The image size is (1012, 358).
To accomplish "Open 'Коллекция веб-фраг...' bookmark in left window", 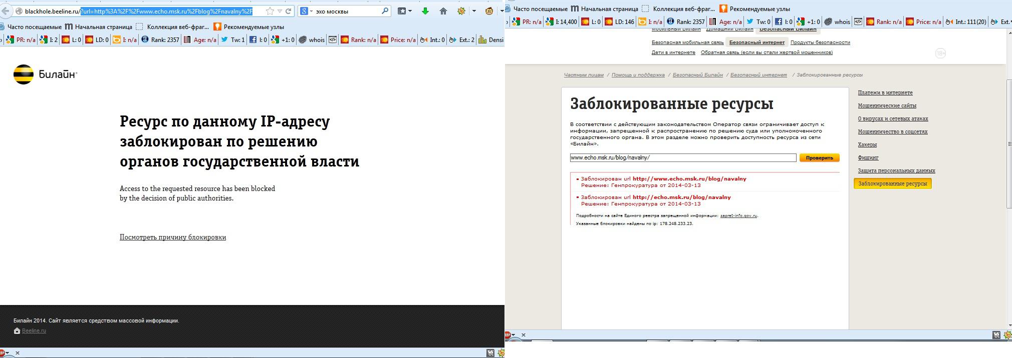I will click(172, 26).
